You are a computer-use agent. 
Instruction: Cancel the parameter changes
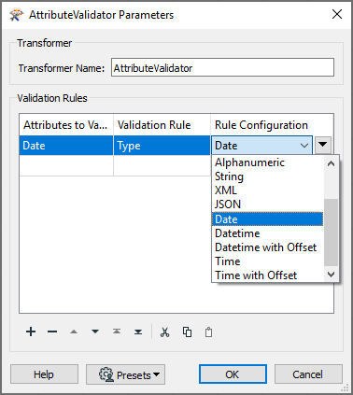308,374
